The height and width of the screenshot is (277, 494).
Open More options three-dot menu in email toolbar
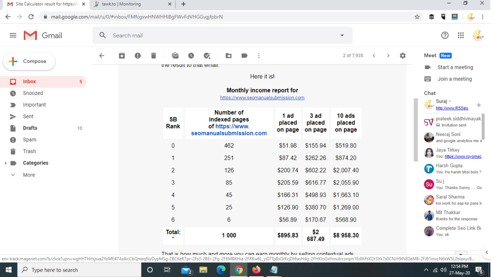point(259,55)
